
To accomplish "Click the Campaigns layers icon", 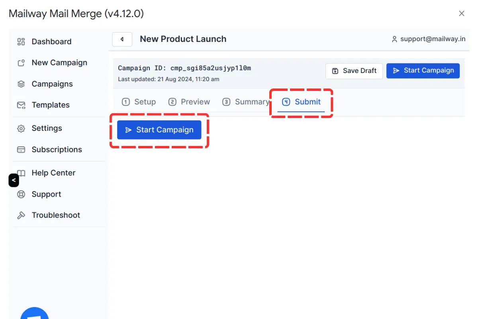I will click(x=21, y=84).
